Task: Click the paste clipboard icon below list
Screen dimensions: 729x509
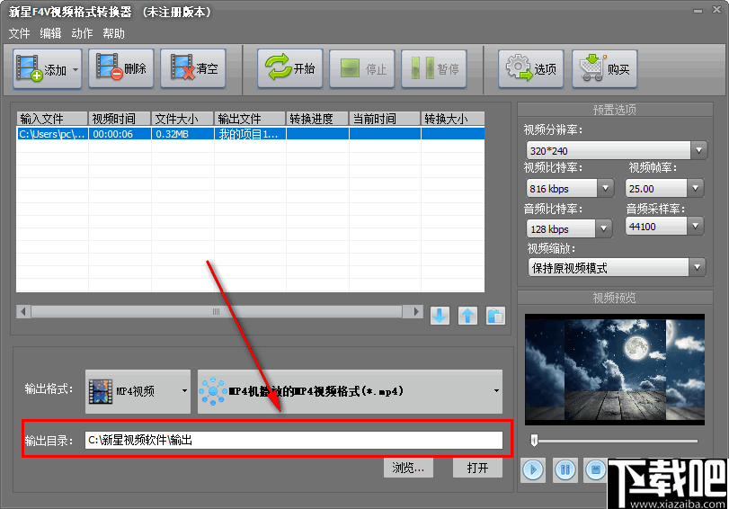Action: [x=495, y=316]
